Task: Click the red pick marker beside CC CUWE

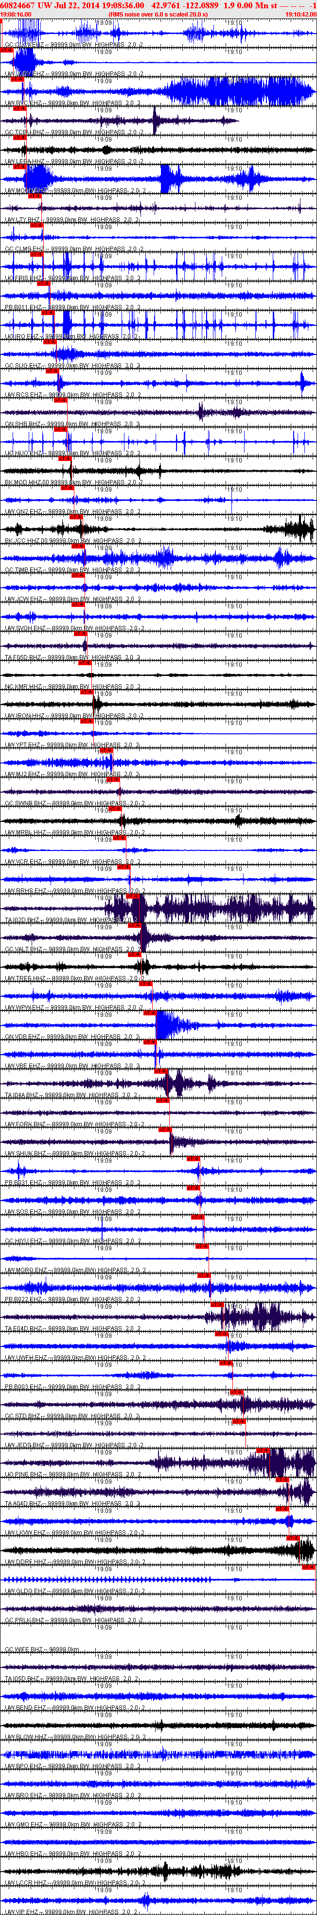Action: pos(7,50)
